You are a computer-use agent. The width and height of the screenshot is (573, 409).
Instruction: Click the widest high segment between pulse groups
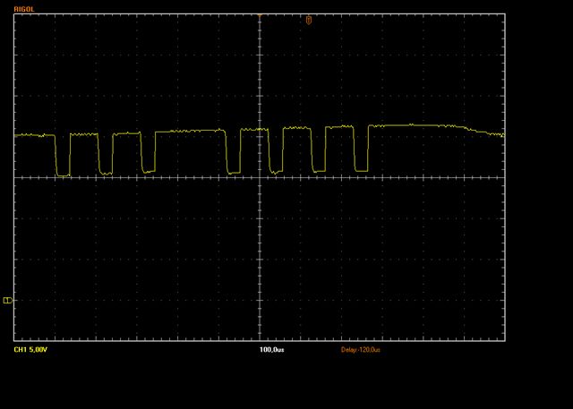tap(191, 132)
